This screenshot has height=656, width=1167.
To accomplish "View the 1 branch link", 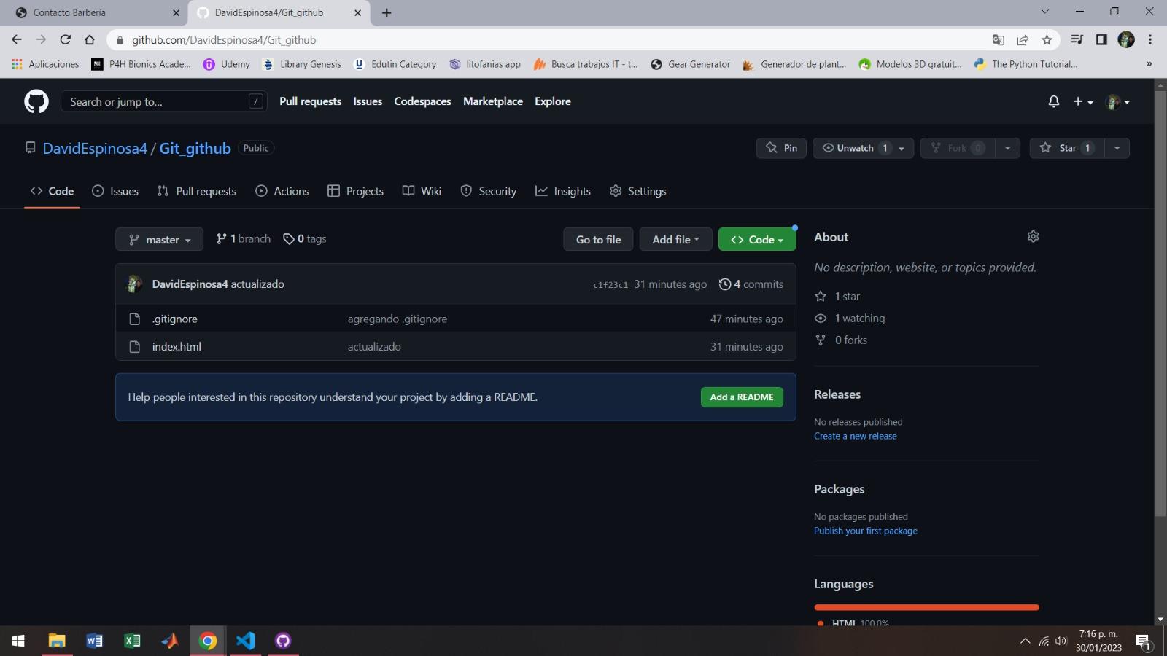I will point(243,238).
